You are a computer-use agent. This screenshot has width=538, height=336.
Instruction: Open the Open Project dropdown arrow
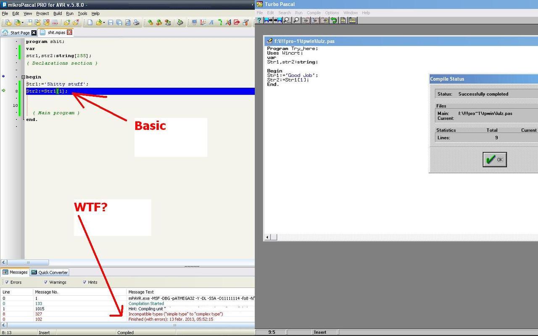click(22, 23)
